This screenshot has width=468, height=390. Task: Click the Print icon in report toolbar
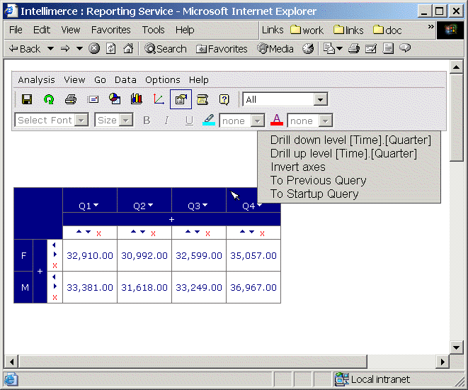pyautogui.click(x=71, y=99)
